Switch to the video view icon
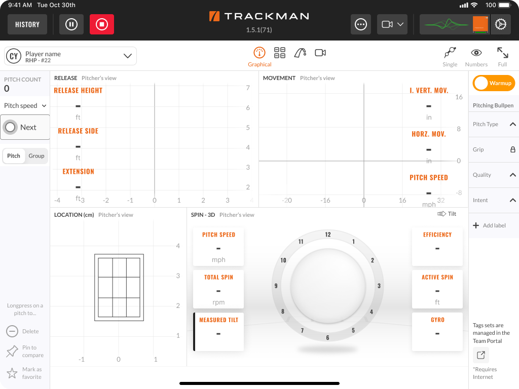The height and width of the screenshot is (389, 519). point(320,53)
